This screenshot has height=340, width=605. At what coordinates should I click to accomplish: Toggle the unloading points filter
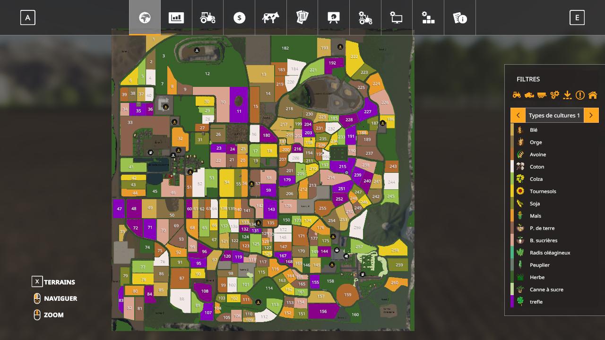[567, 95]
